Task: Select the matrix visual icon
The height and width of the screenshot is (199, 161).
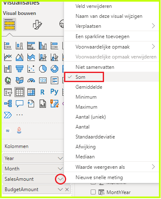Action: tap(31, 92)
